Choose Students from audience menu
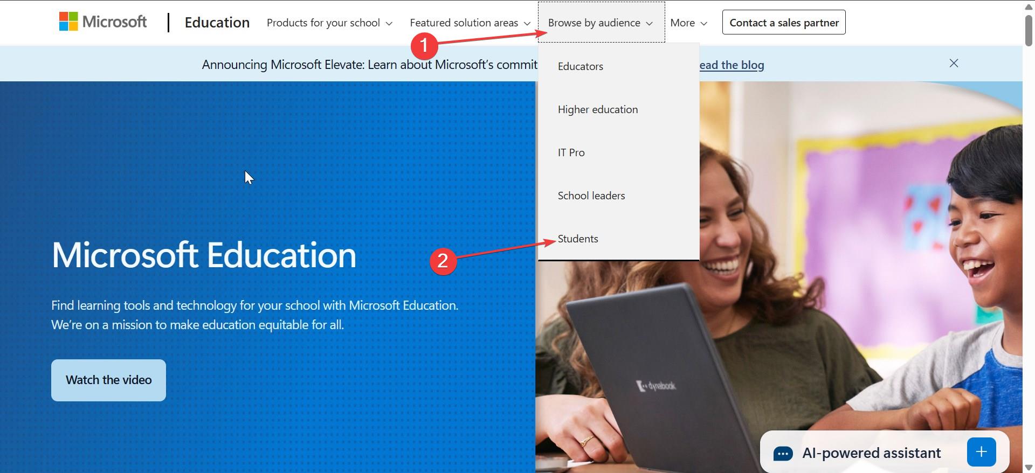This screenshot has height=473, width=1035. pos(618,239)
